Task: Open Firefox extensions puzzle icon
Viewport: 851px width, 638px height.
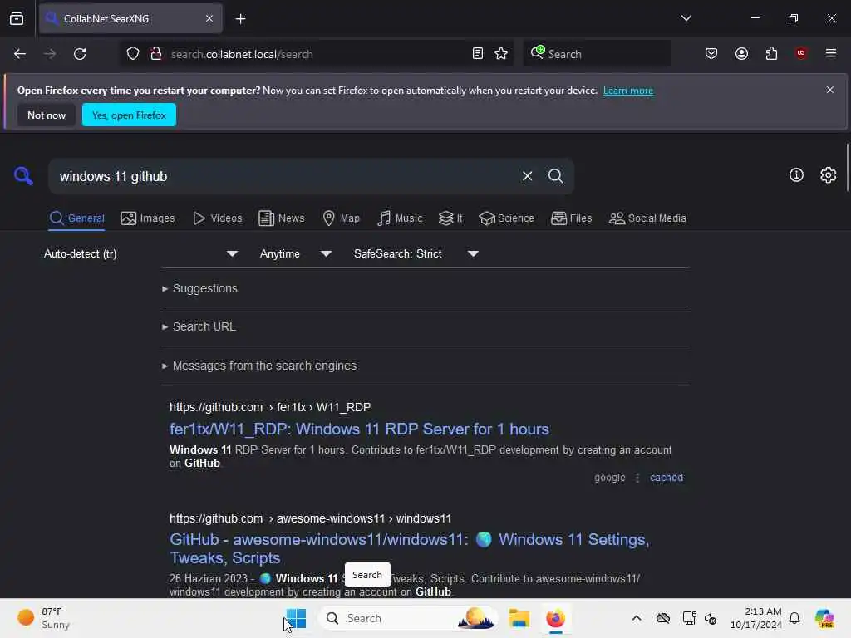Action: [x=771, y=54]
